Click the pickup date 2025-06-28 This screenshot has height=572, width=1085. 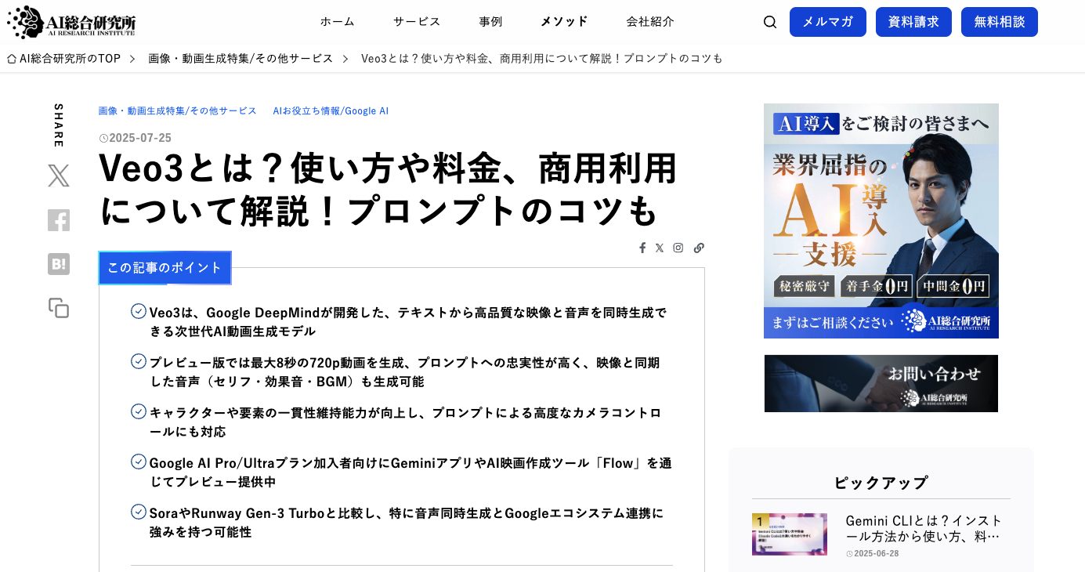pos(876,553)
